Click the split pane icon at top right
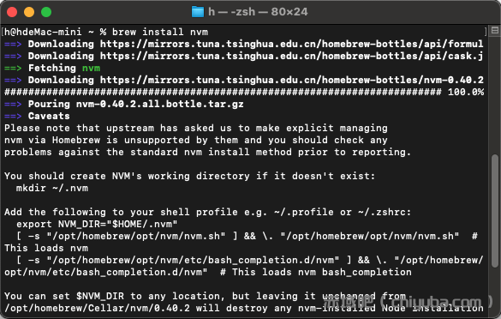The width and height of the screenshot is (501, 319). pyautogui.click(x=495, y=30)
